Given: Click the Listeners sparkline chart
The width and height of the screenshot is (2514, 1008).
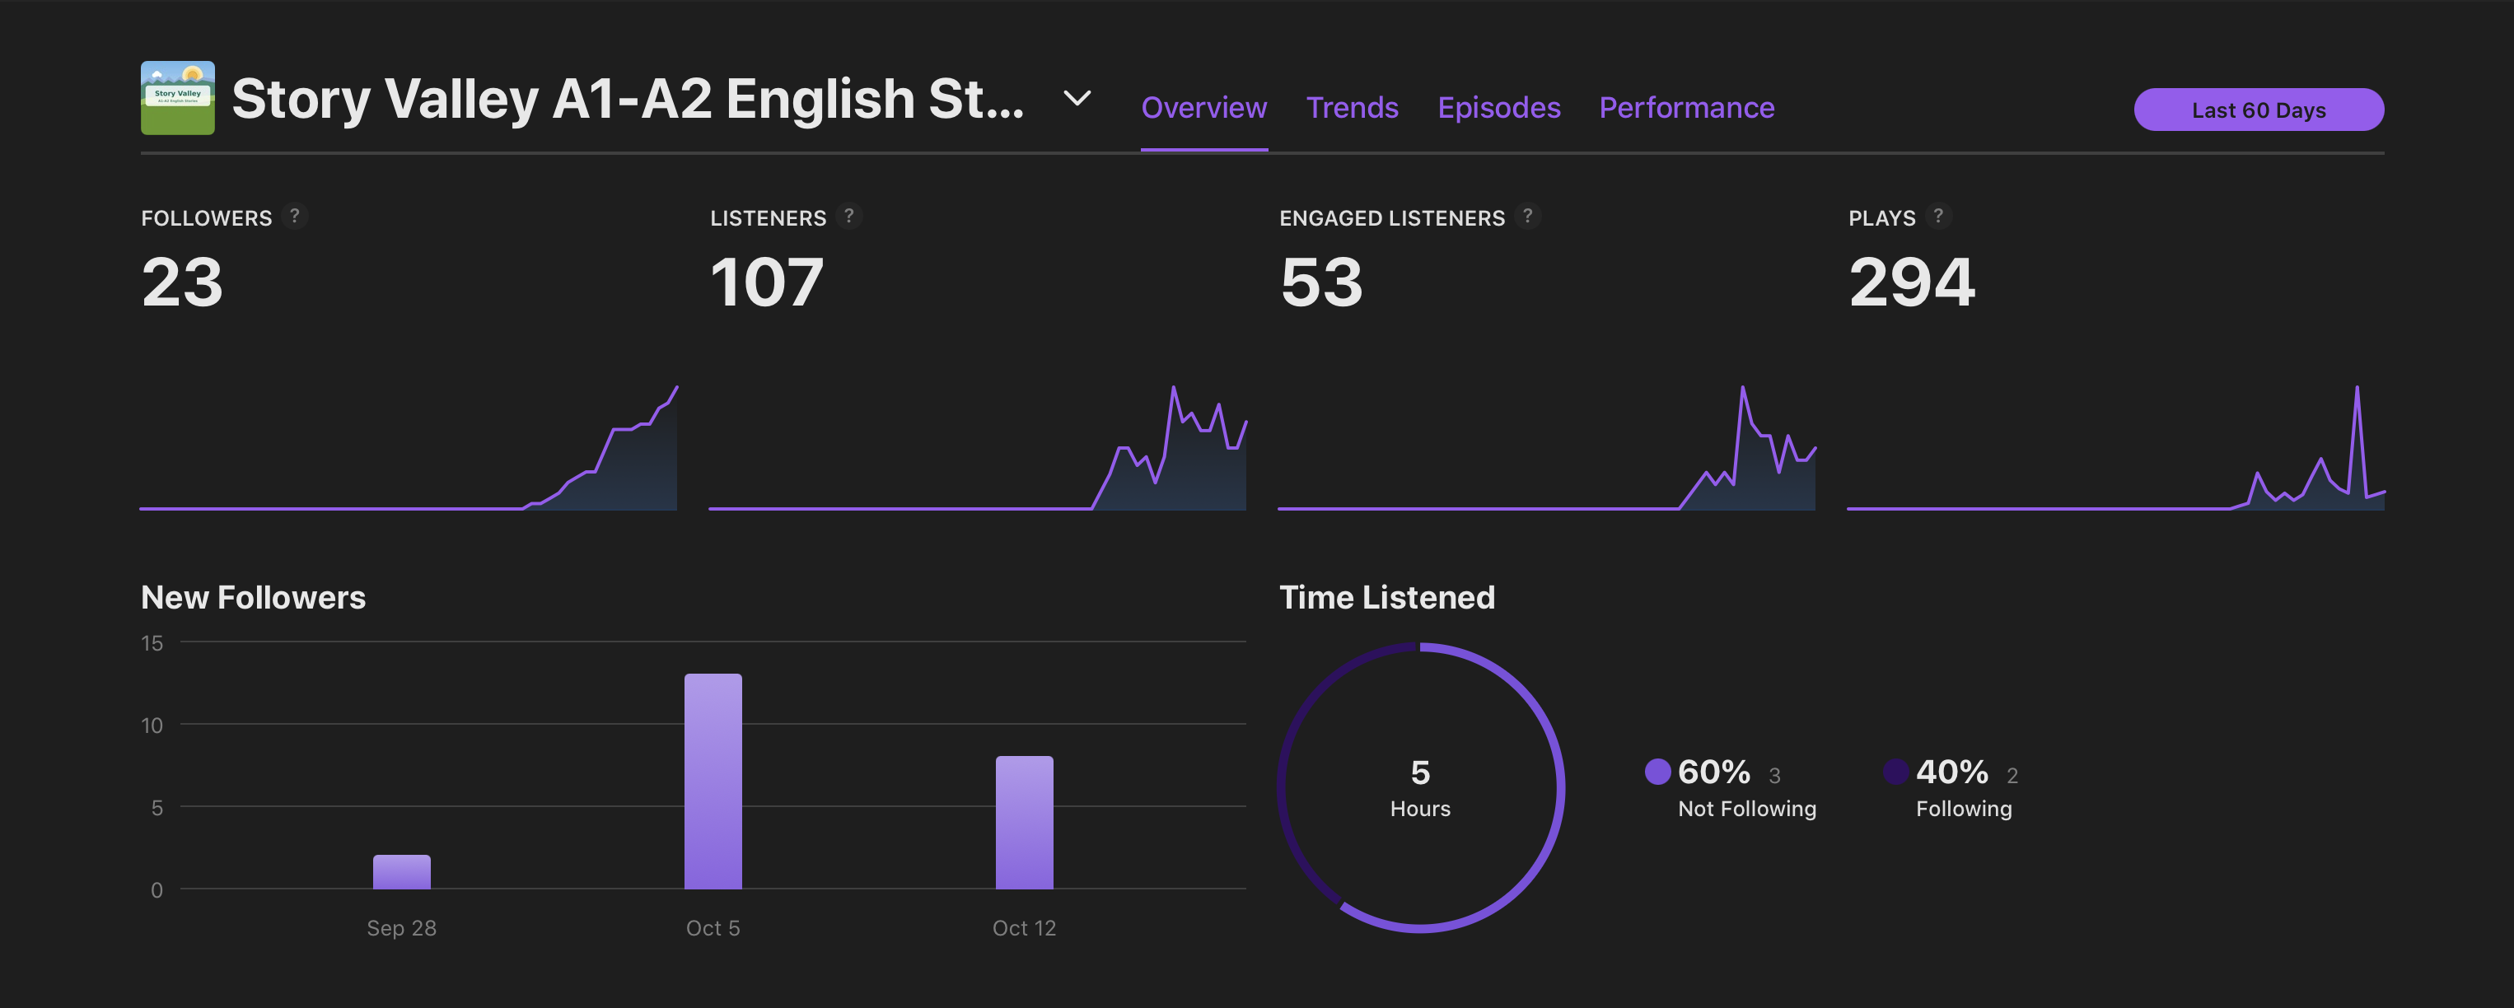Looking at the screenshot, I should coord(978,448).
